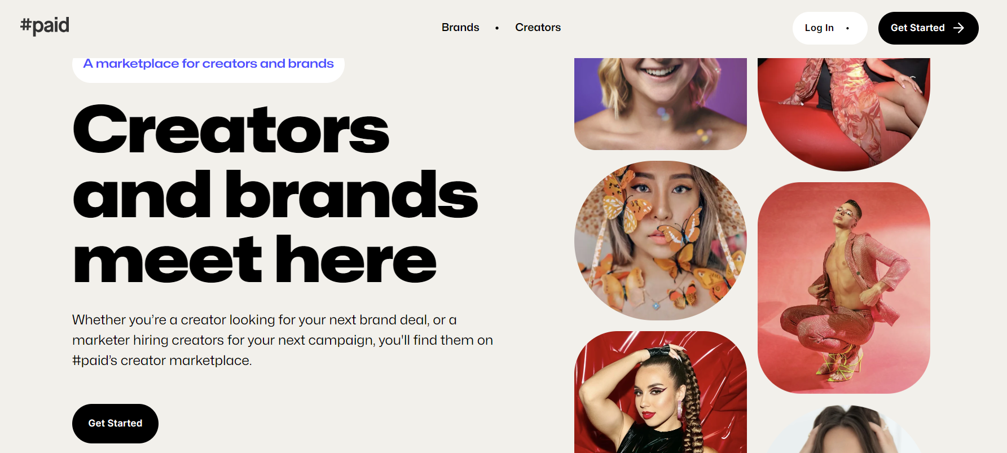Image resolution: width=1007 pixels, height=453 pixels.
Task: Select the photo of the woman with the braided ponytail
Action: [661, 392]
